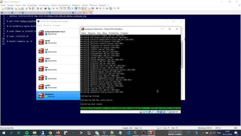
Task: Open Файл menu in Notepad++
Action: coord(3,5)
